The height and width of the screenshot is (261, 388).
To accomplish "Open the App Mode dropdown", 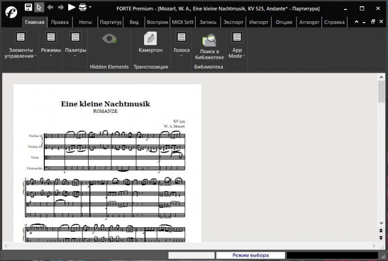I will coord(237,45).
